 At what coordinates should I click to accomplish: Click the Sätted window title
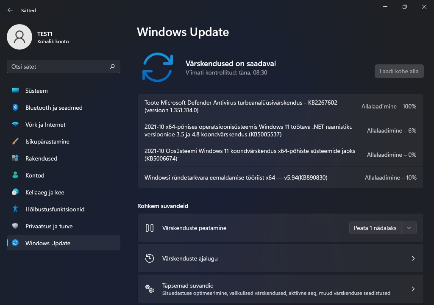coord(28,11)
